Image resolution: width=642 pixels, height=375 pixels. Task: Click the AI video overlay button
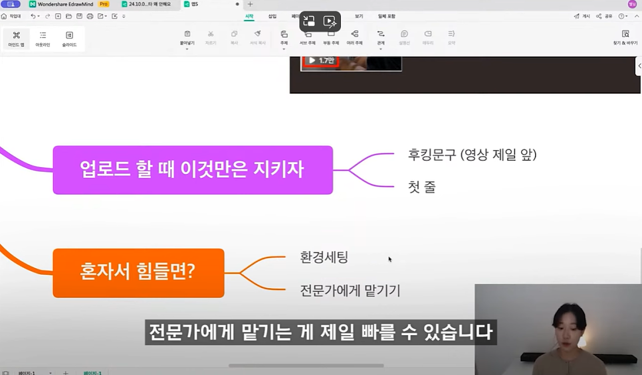click(330, 21)
